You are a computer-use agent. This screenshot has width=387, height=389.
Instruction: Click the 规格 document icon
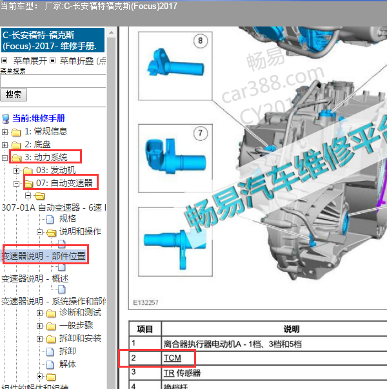50,219
